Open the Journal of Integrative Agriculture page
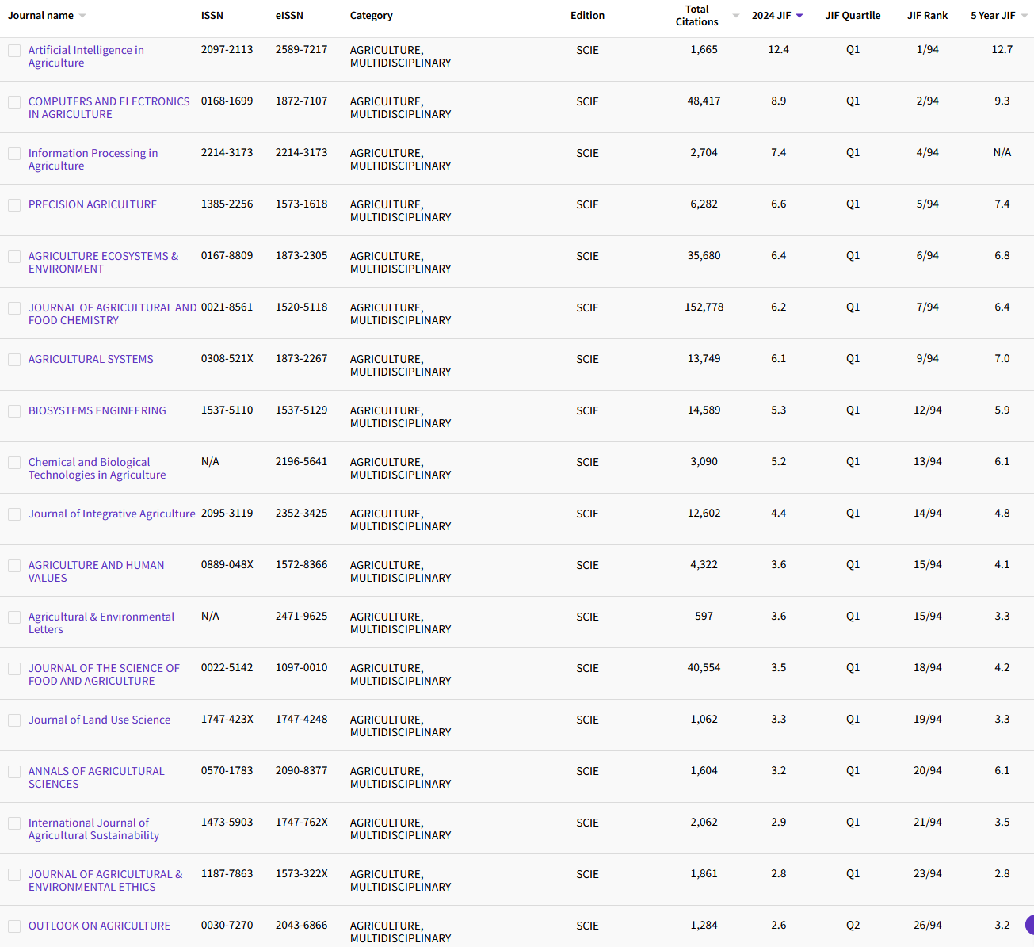 pos(112,514)
